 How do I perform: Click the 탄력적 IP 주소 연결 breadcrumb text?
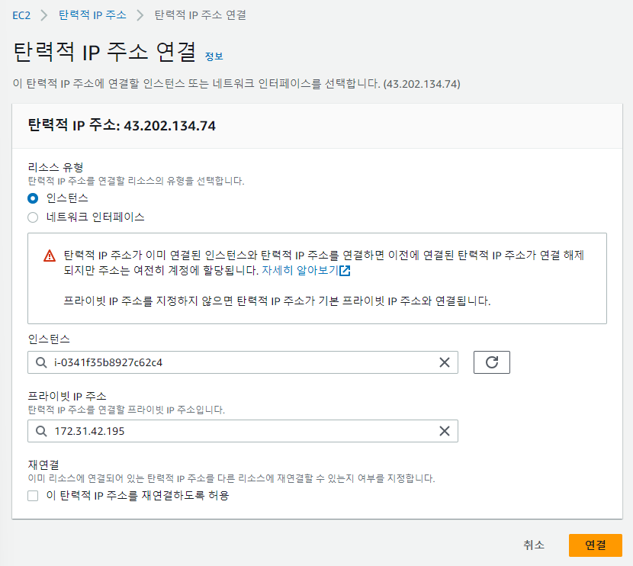click(201, 15)
